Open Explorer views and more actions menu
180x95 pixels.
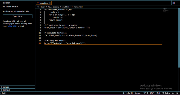(32, 3)
